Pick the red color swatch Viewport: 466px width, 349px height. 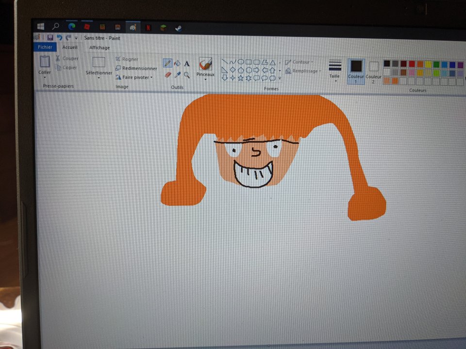412,64
